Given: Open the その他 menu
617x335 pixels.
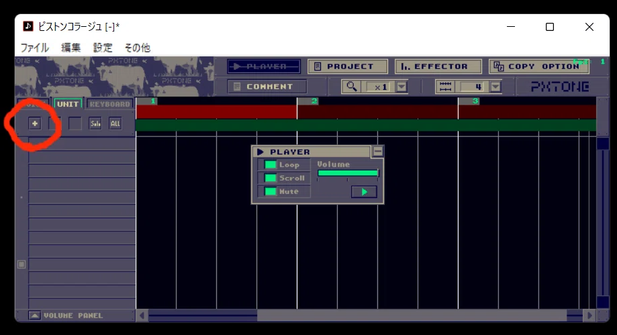Looking at the screenshot, I should click(138, 48).
